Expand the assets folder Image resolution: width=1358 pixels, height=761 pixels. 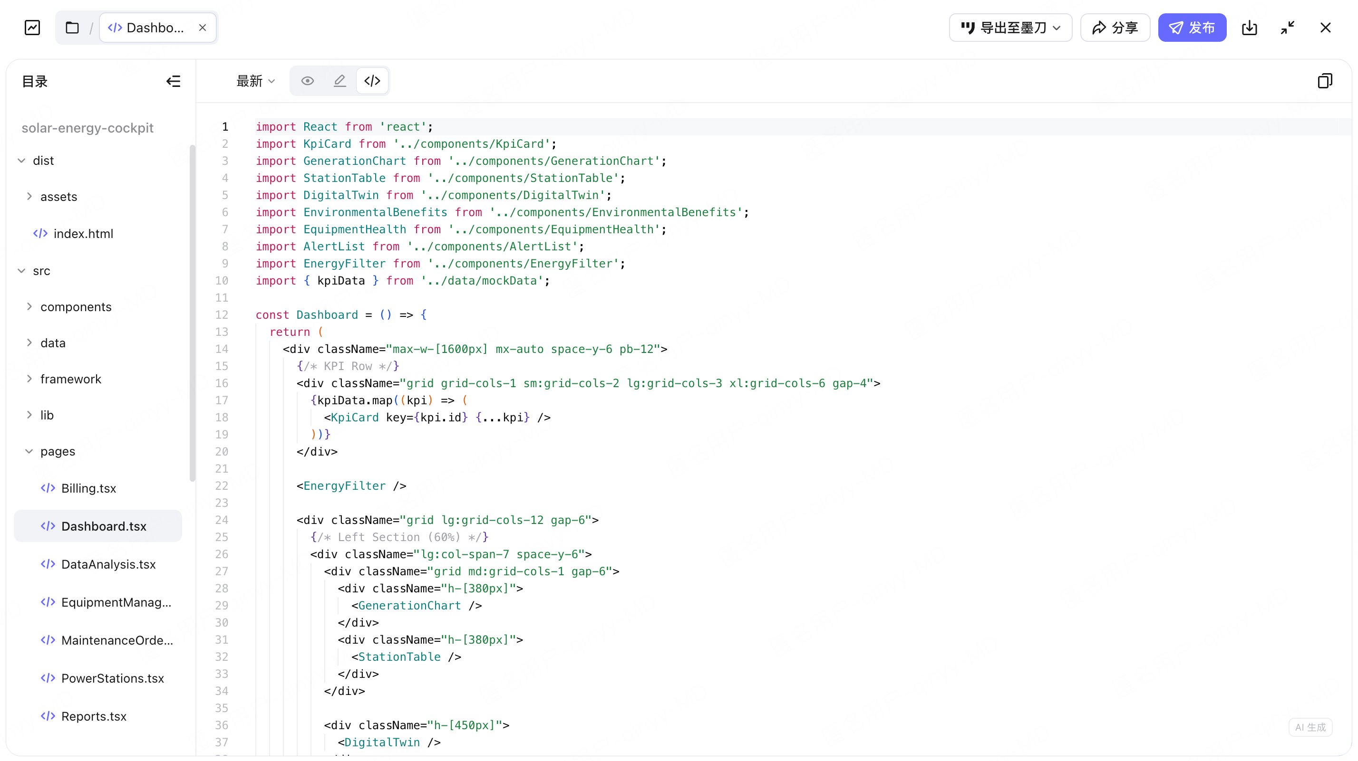coord(29,197)
